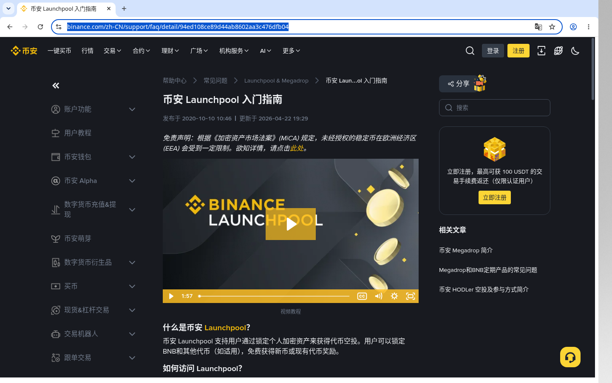
Task: Click the 币安 Alpha icon
Action: [x=56, y=181]
